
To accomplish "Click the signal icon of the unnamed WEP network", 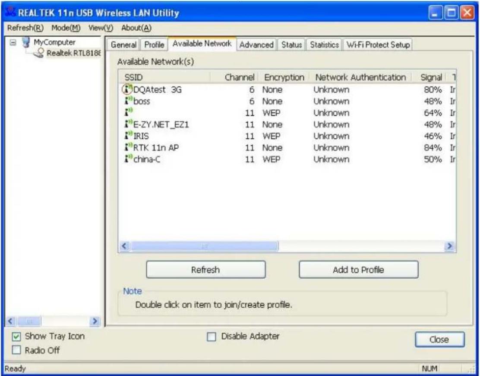I will tap(128, 112).
